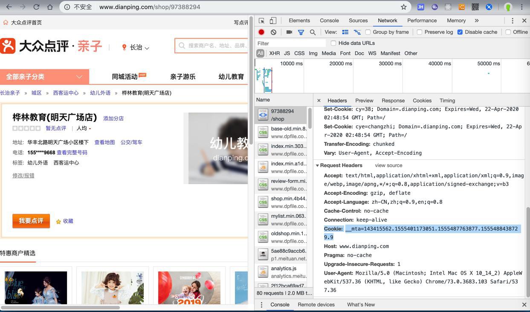Select the analytics.js request row

click(x=281, y=272)
